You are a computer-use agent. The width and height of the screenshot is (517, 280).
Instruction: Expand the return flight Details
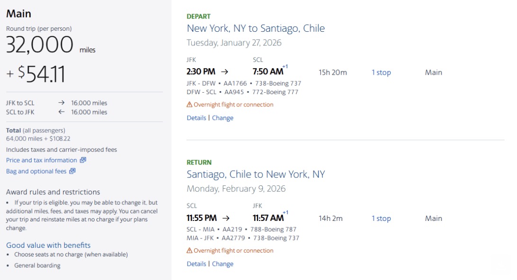(196, 263)
